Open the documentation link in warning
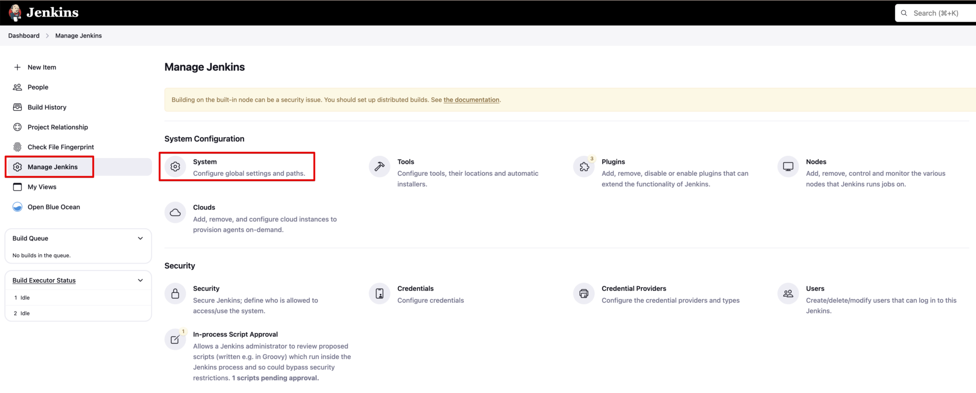This screenshot has width=976, height=393. pos(471,100)
